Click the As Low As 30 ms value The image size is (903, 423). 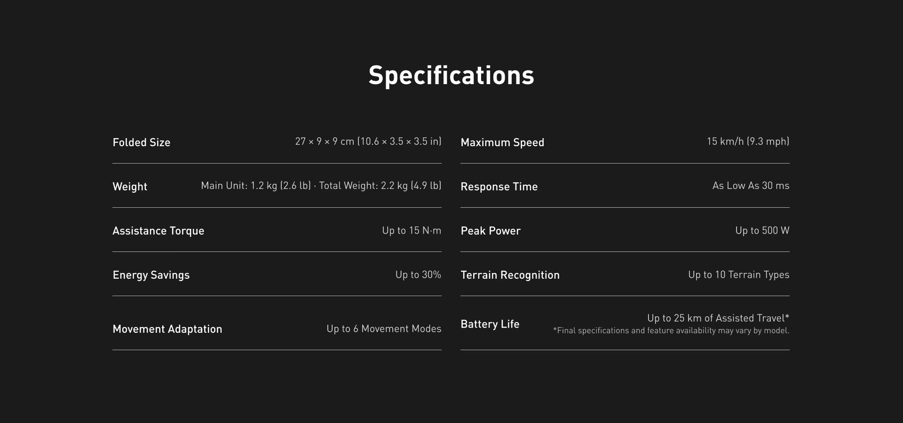751,186
